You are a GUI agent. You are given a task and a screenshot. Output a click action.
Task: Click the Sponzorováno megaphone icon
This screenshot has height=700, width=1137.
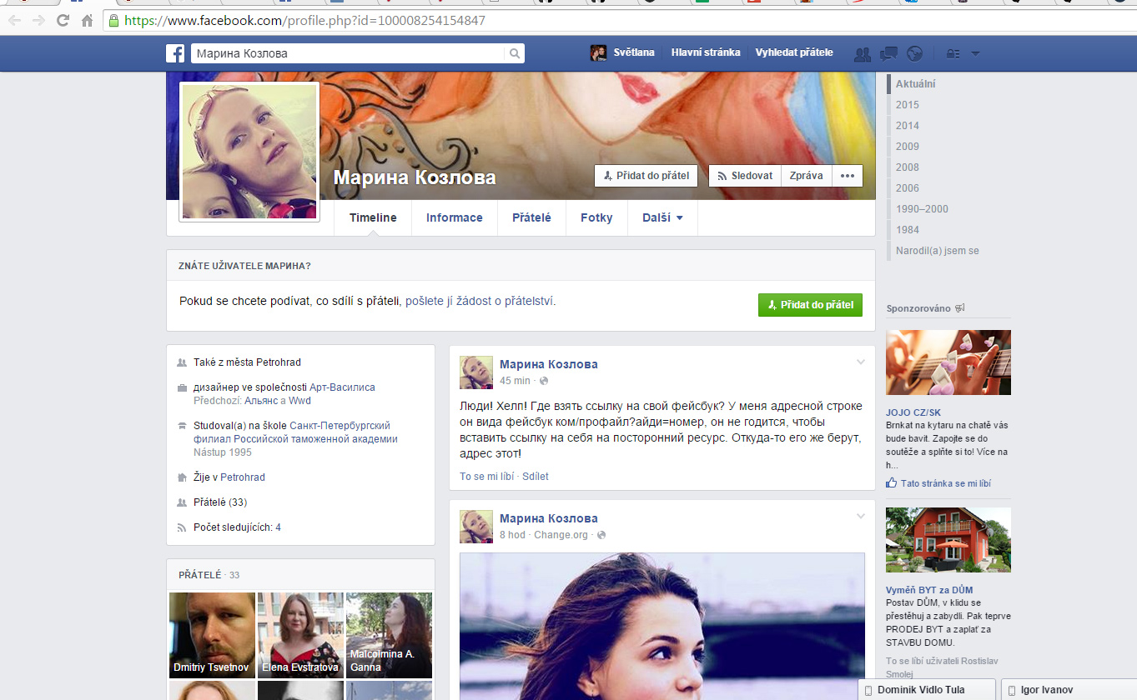[959, 308]
